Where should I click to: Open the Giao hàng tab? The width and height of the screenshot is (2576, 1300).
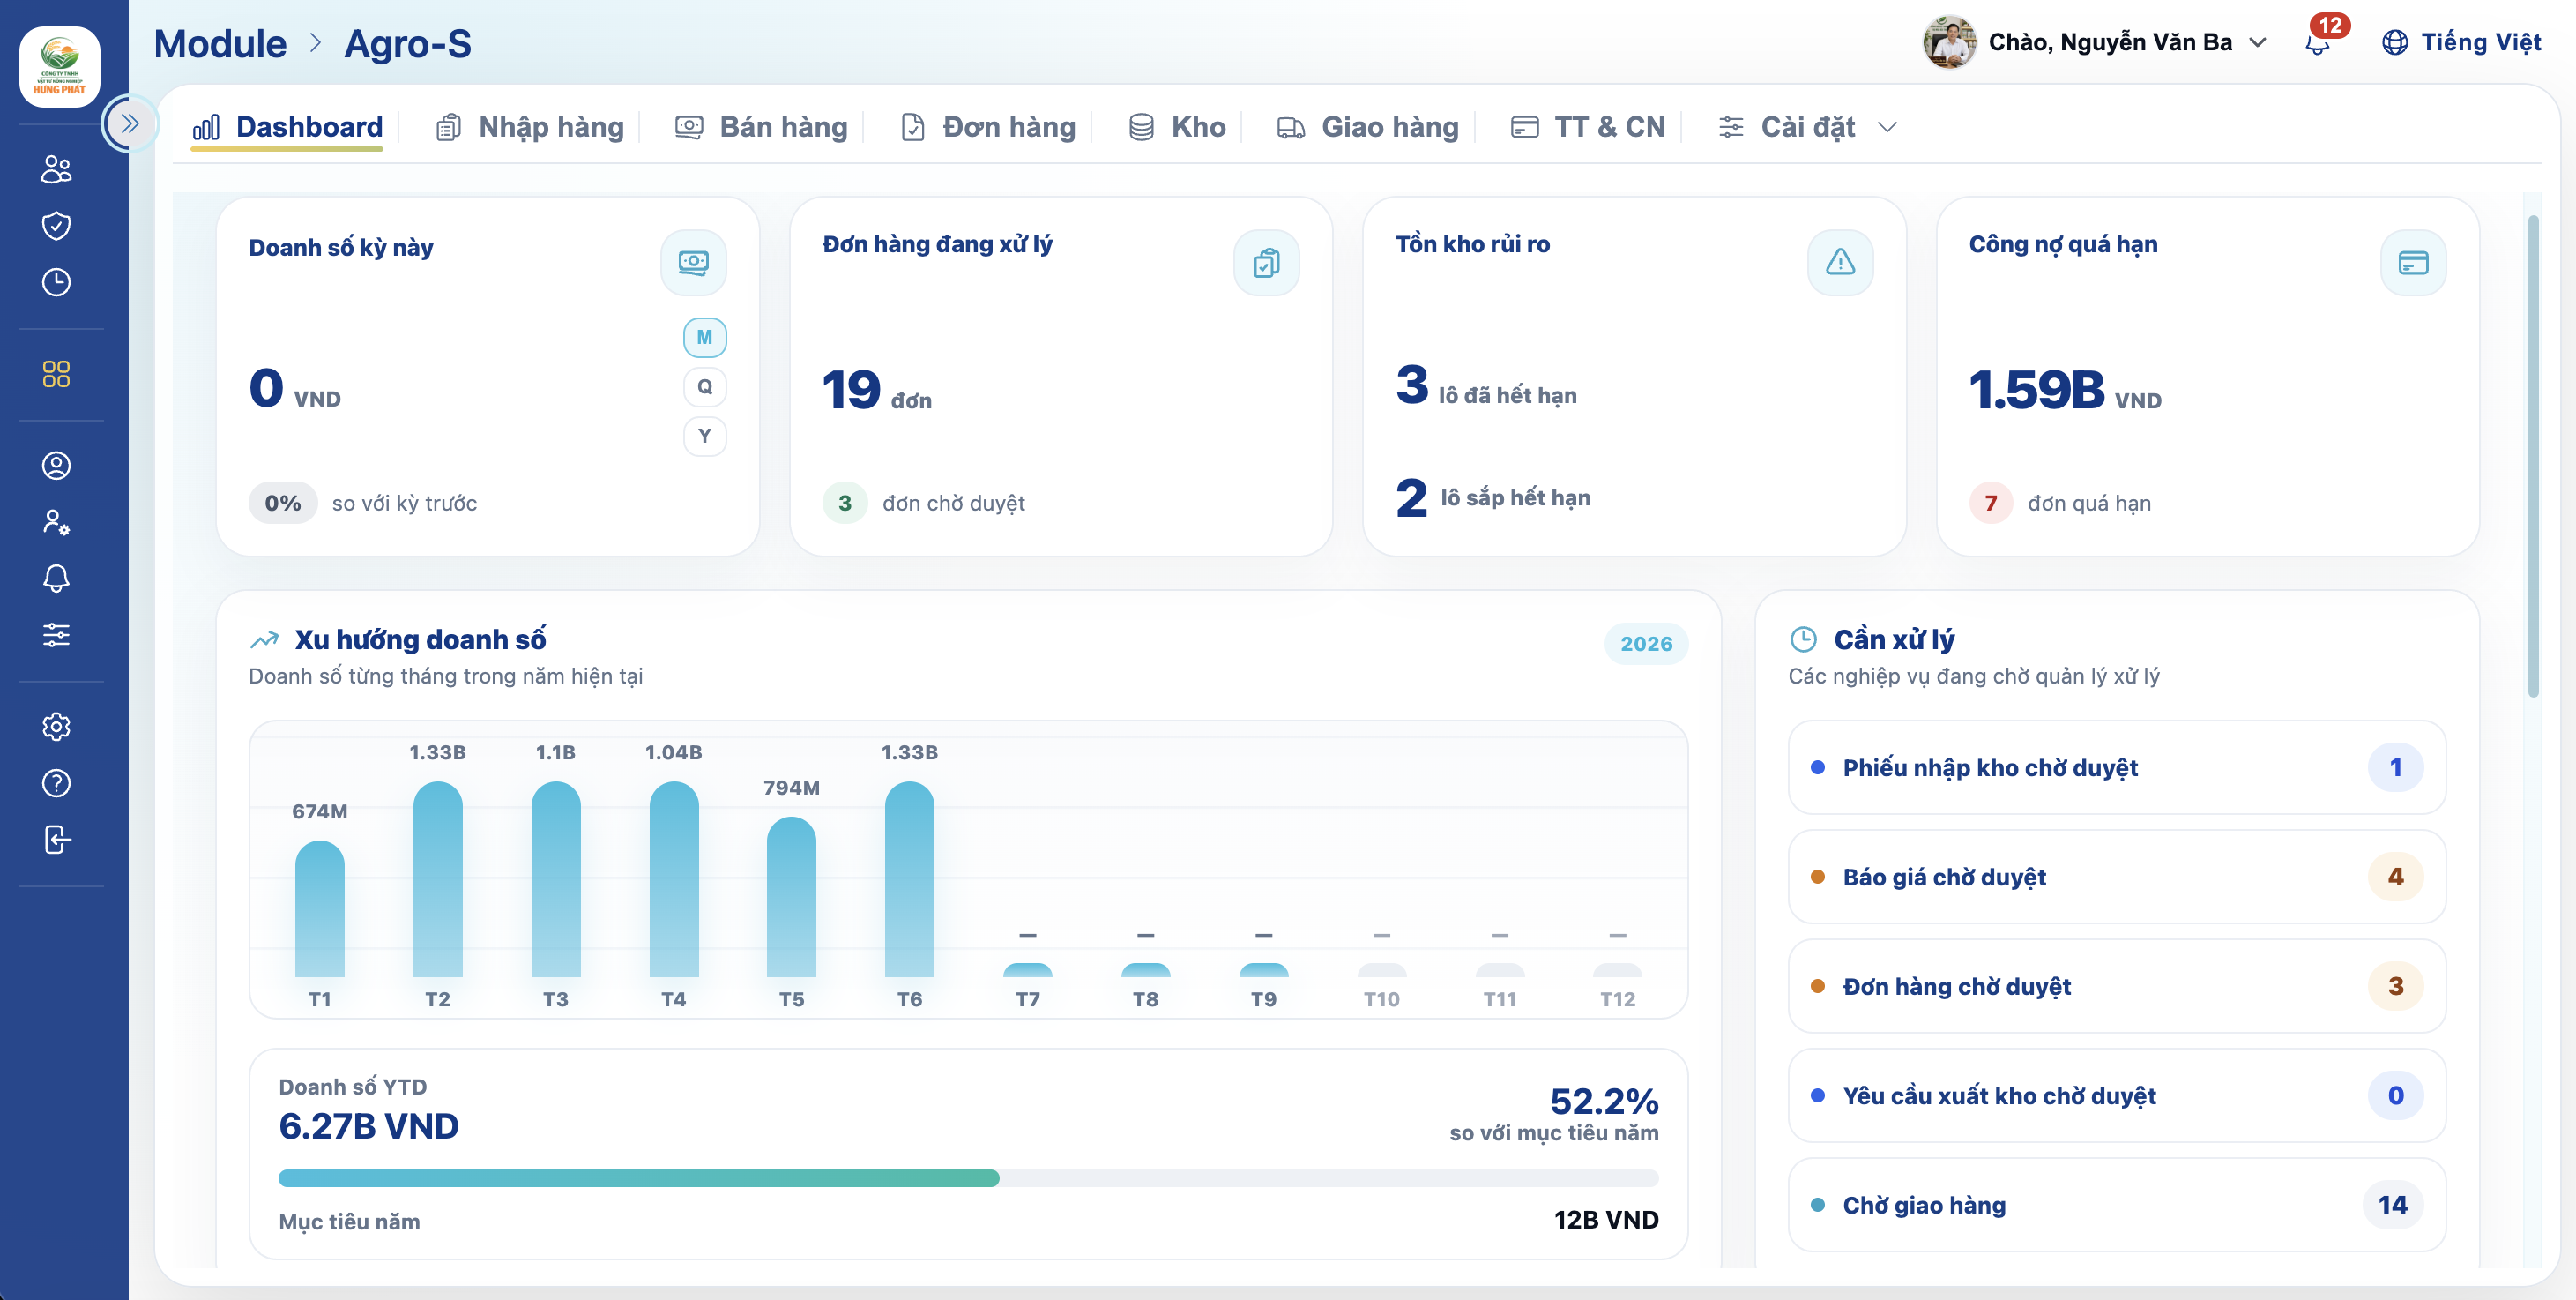1367,127
